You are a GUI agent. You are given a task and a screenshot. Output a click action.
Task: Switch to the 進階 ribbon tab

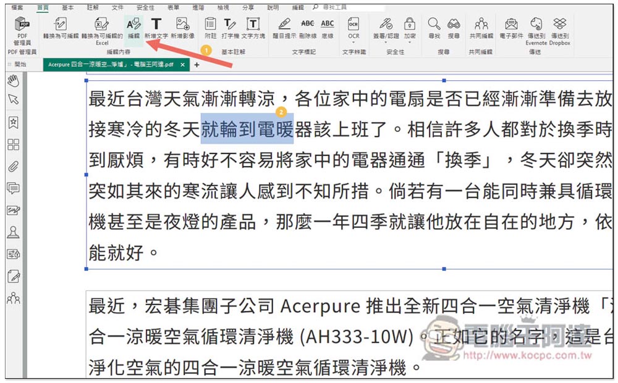(x=198, y=7)
